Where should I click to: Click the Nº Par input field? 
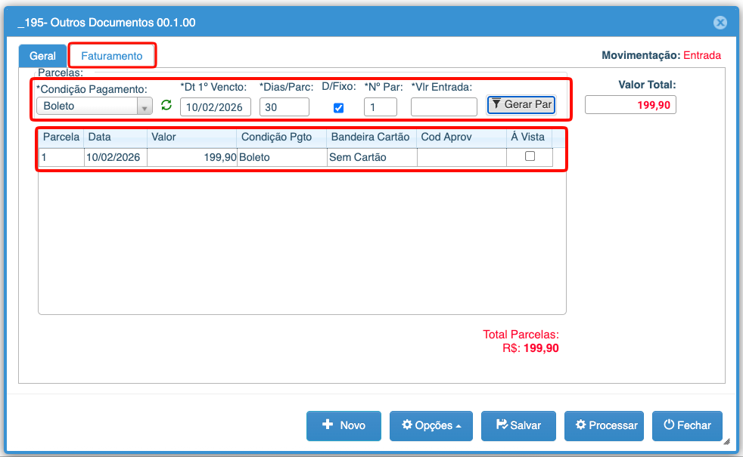[380, 107]
